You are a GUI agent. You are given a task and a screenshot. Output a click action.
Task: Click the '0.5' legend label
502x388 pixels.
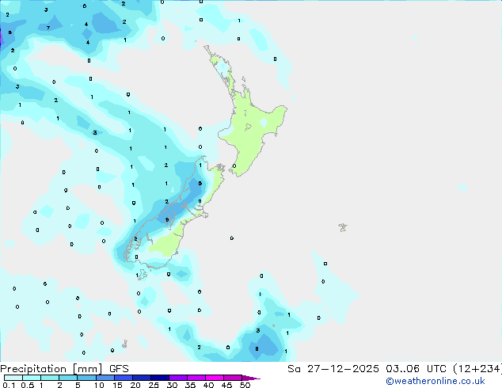(27, 385)
